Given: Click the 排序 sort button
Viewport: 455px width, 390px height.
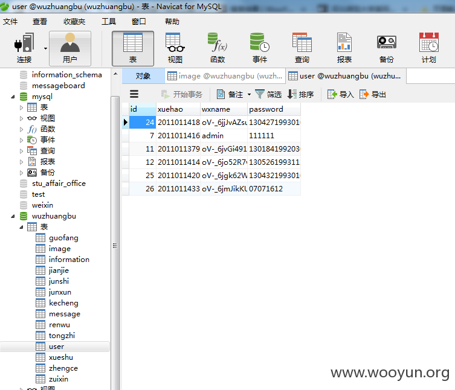Looking at the screenshot, I should point(301,94).
